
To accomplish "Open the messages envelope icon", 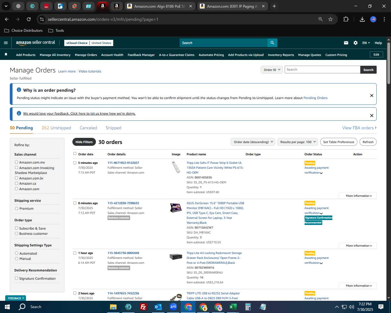I will click(x=346, y=43).
